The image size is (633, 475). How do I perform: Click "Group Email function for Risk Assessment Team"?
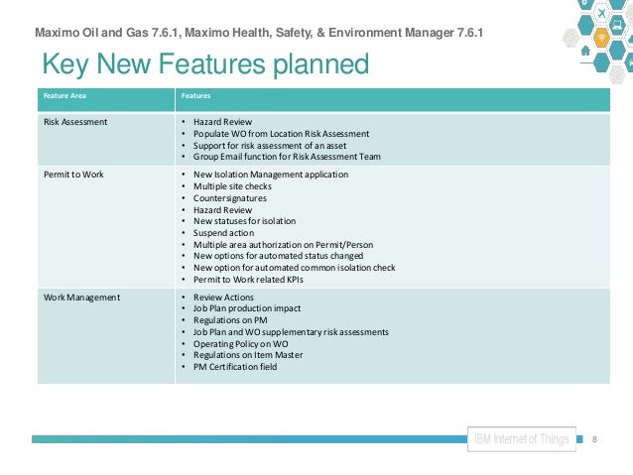click(287, 157)
